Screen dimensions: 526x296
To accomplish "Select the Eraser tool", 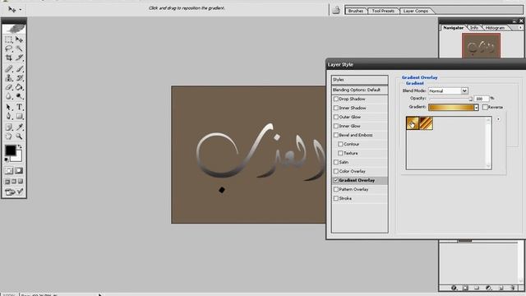I will pos(9,87).
